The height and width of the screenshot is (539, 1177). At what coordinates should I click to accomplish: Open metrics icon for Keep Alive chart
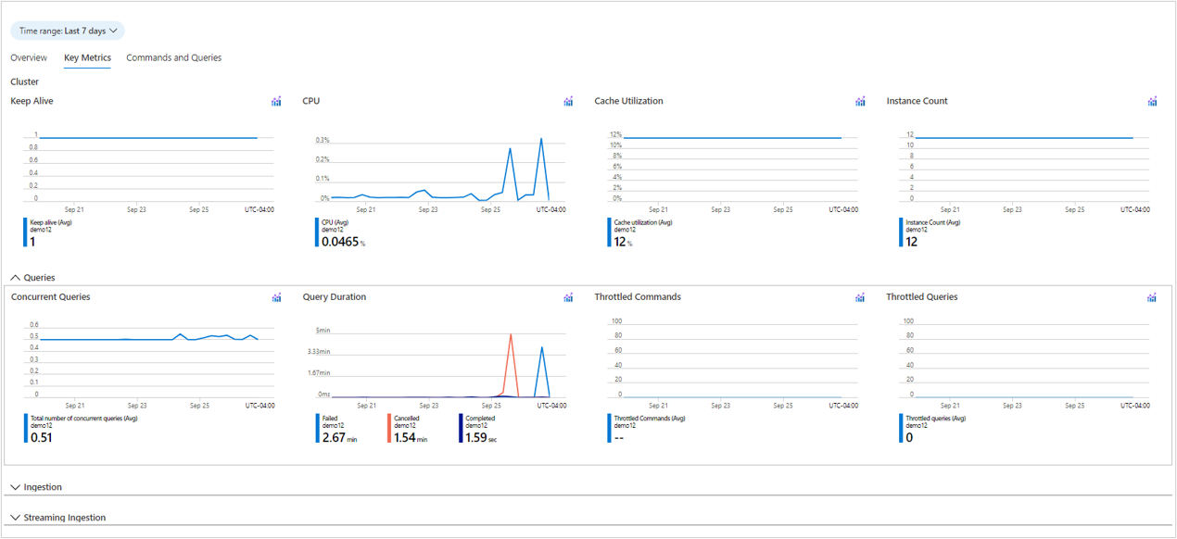pyautogui.click(x=276, y=102)
